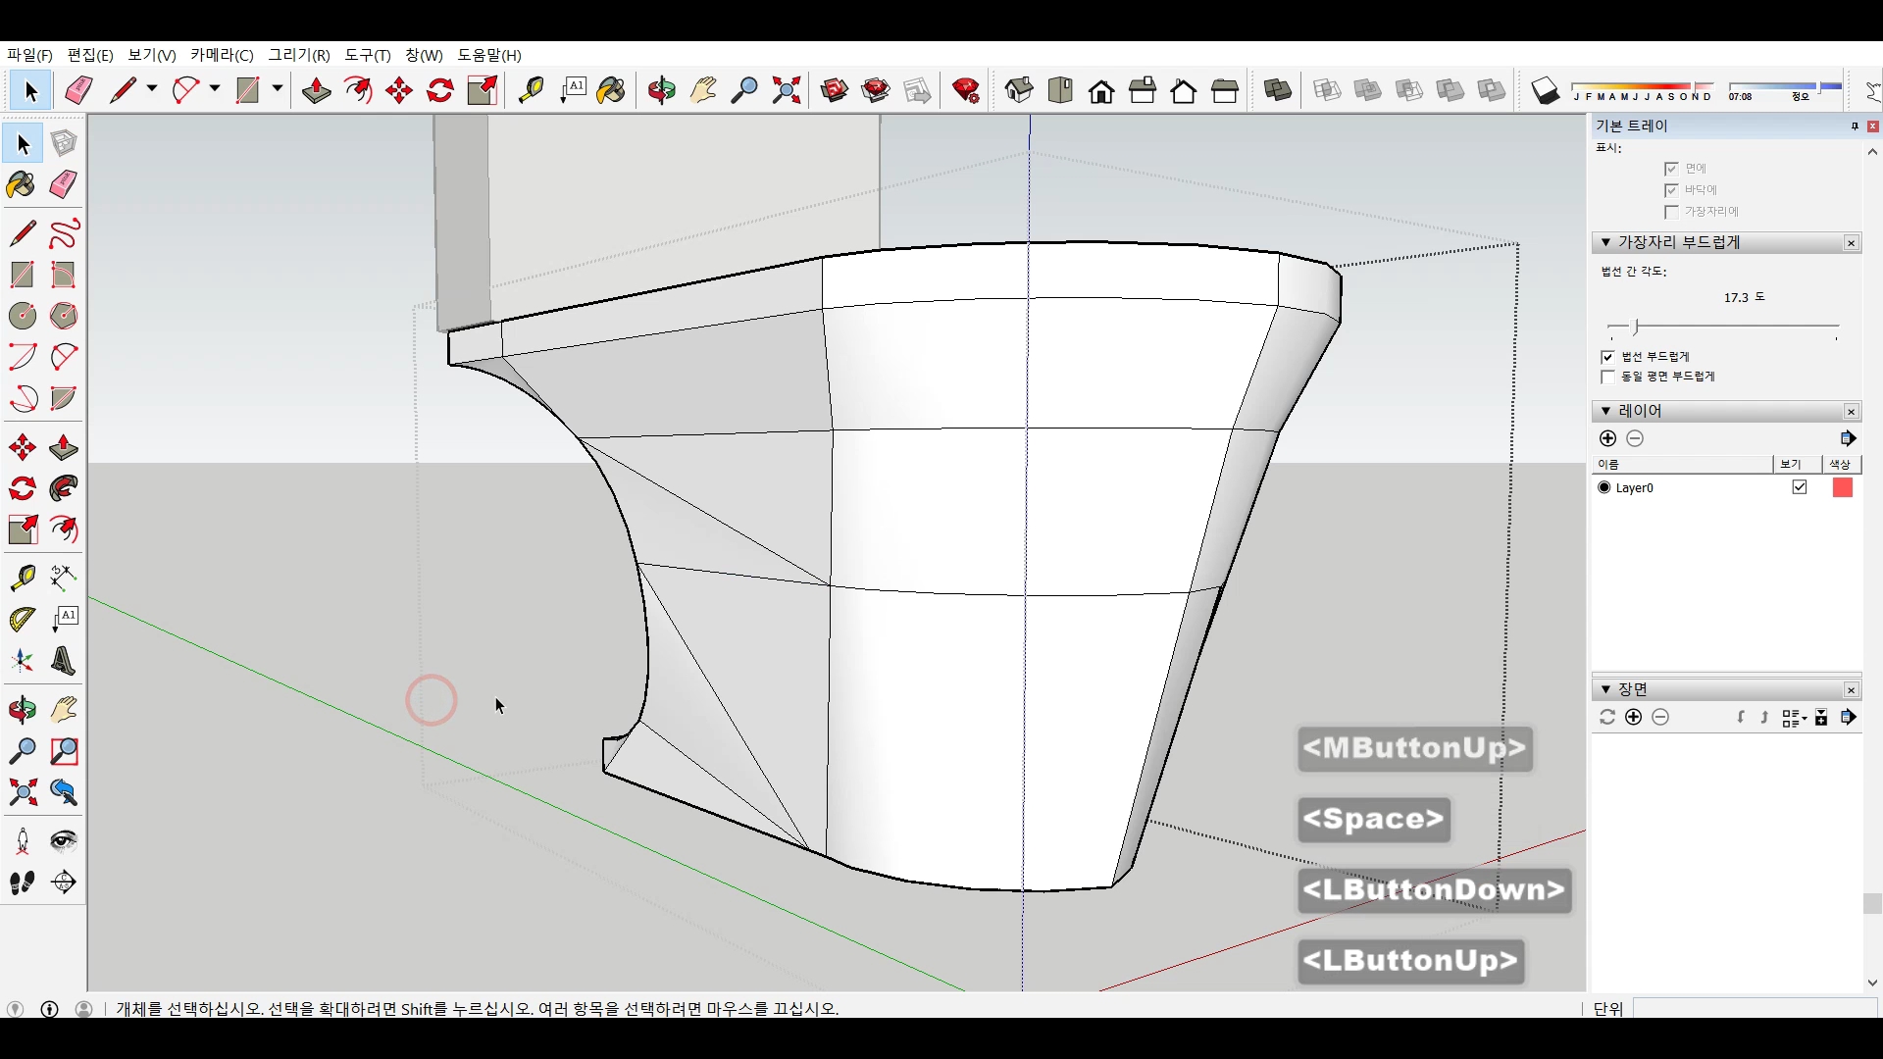Select the Protractor tool in left toolbar
This screenshot has height=1059, width=1883.
pos(22,620)
